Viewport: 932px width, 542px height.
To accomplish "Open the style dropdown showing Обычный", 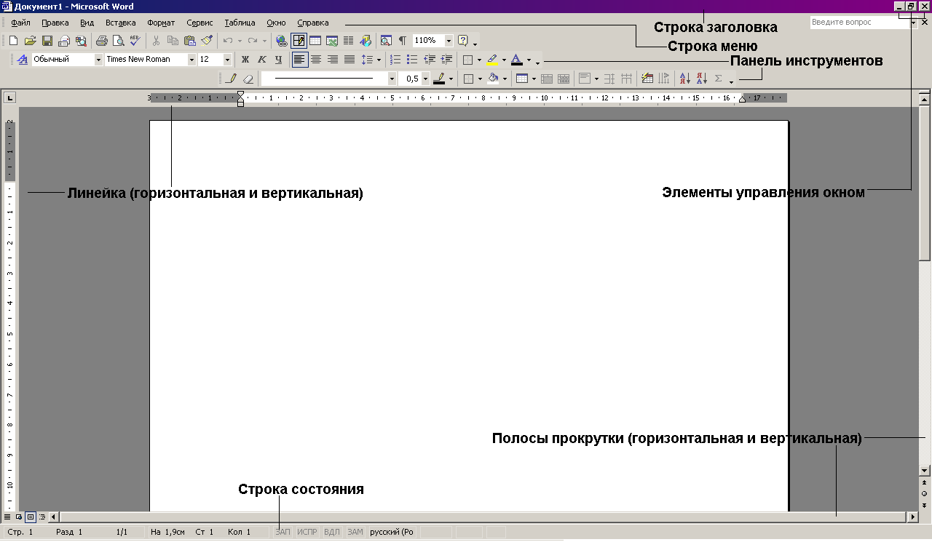I will coord(98,60).
